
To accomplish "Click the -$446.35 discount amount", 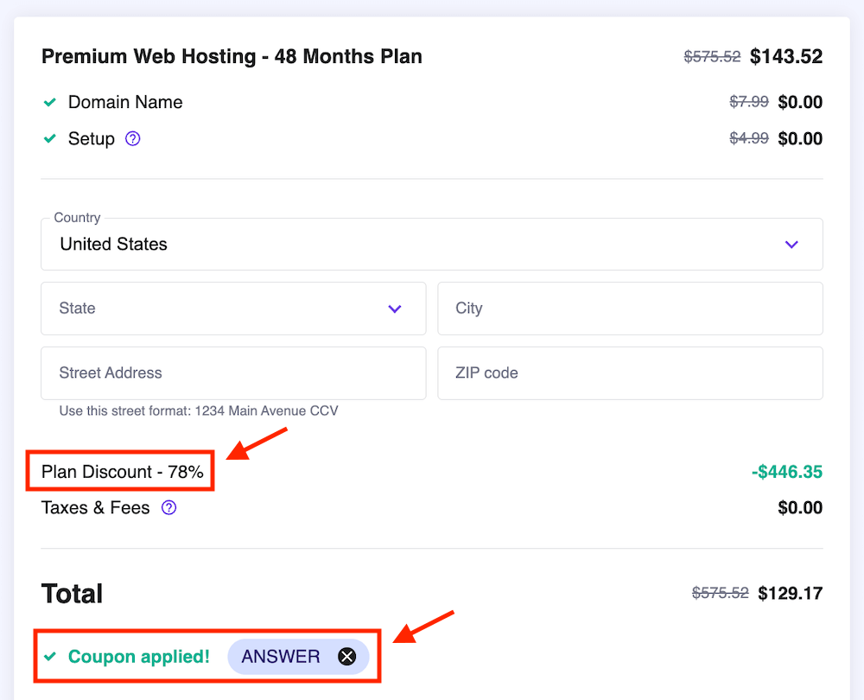I will 786,472.
